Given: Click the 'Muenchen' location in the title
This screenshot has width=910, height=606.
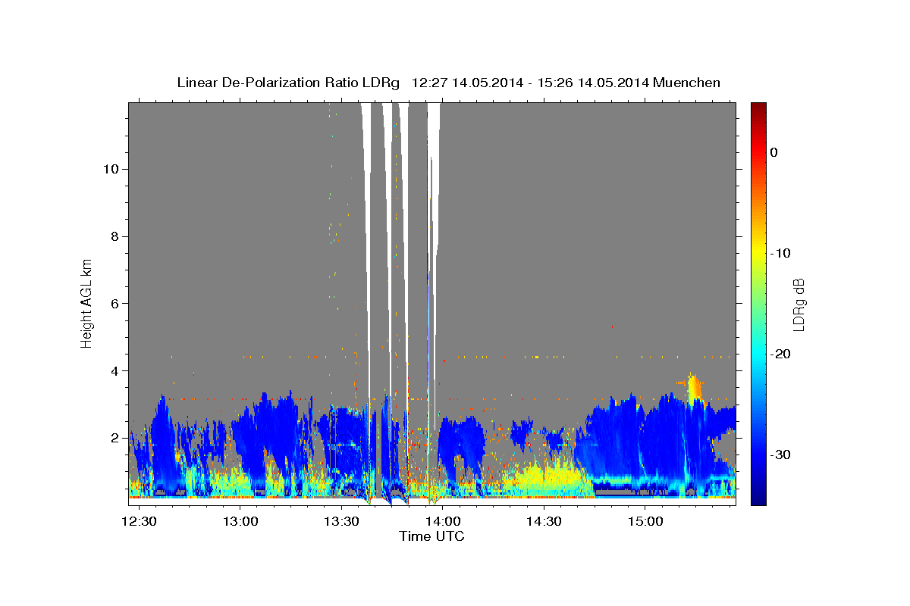Looking at the screenshot, I should [686, 83].
